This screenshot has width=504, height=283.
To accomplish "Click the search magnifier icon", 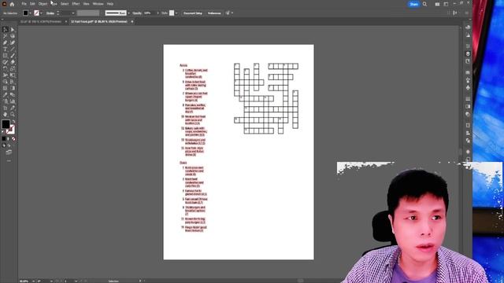I will 425,4.
